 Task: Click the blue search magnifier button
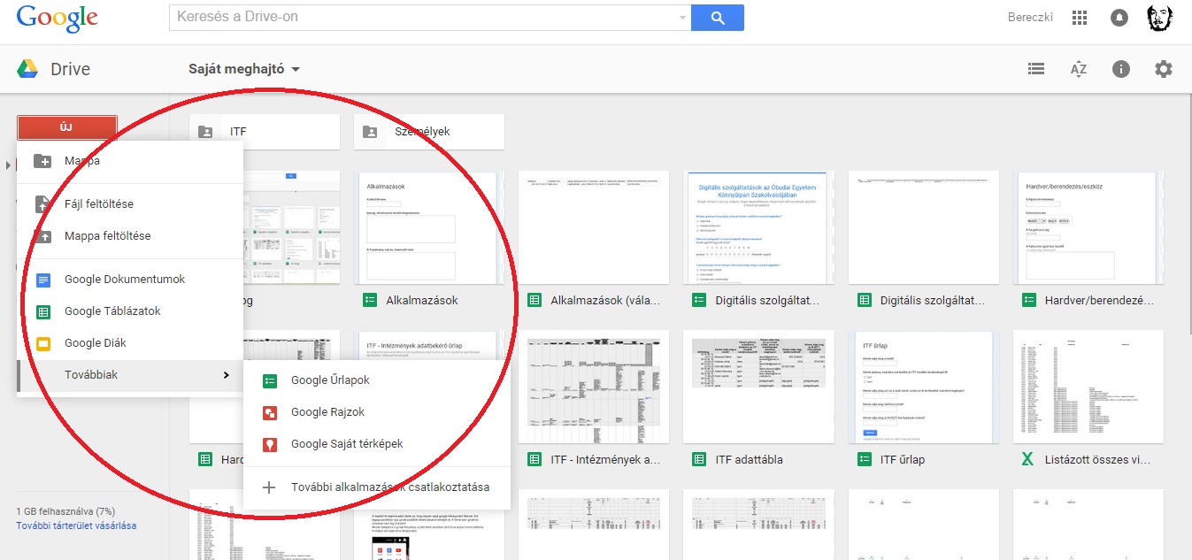717,18
